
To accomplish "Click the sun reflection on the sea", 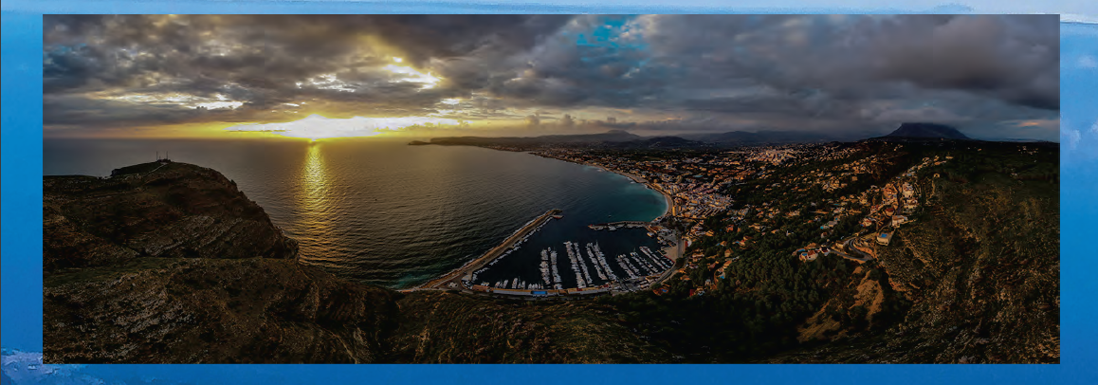I will (x=314, y=190).
